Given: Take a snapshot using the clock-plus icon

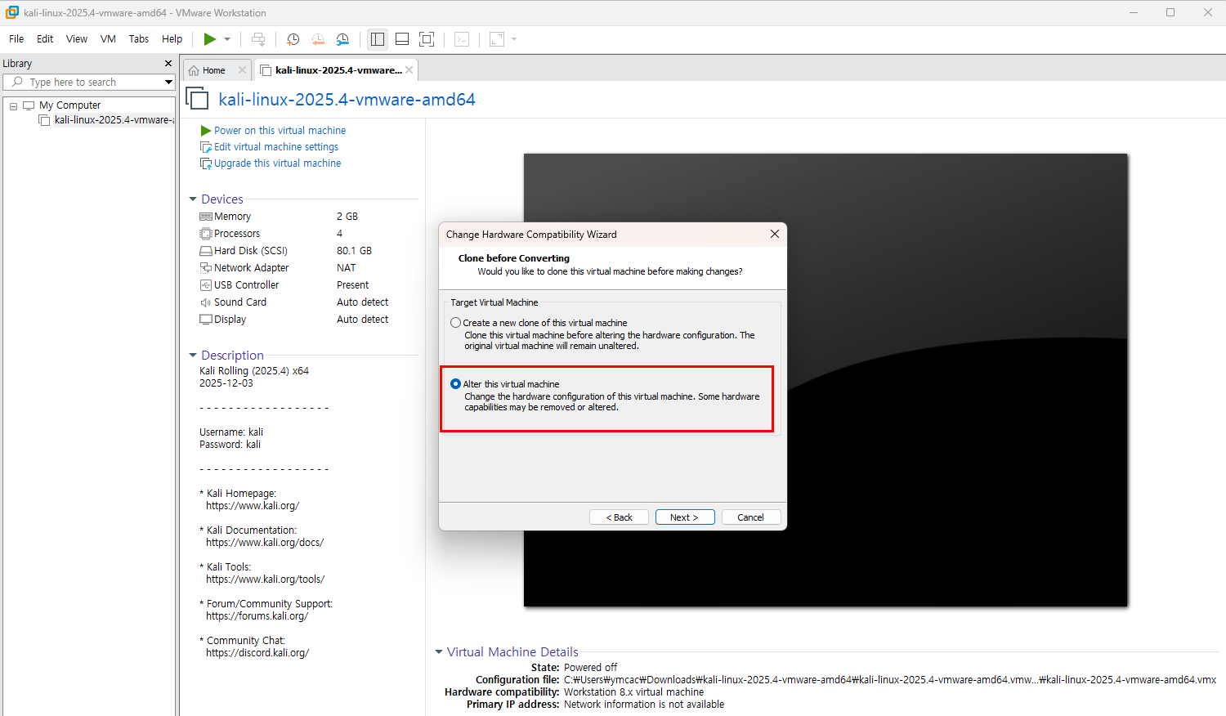Looking at the screenshot, I should pos(293,39).
